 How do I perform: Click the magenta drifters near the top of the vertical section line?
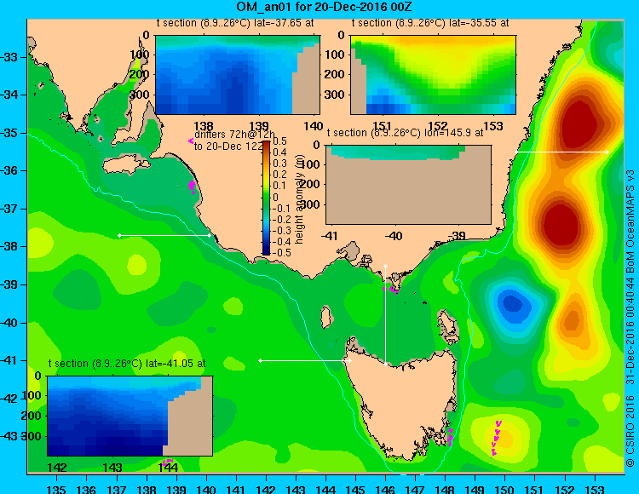(x=391, y=289)
